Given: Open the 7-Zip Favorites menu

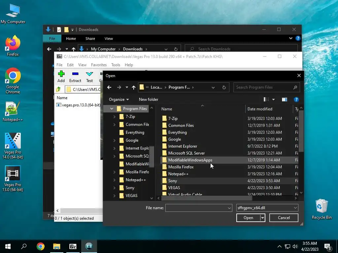Looking at the screenshot, I should (99, 65).
